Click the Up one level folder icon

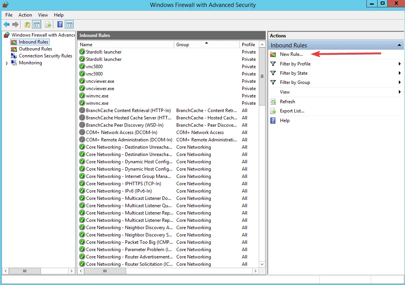(x=27, y=25)
